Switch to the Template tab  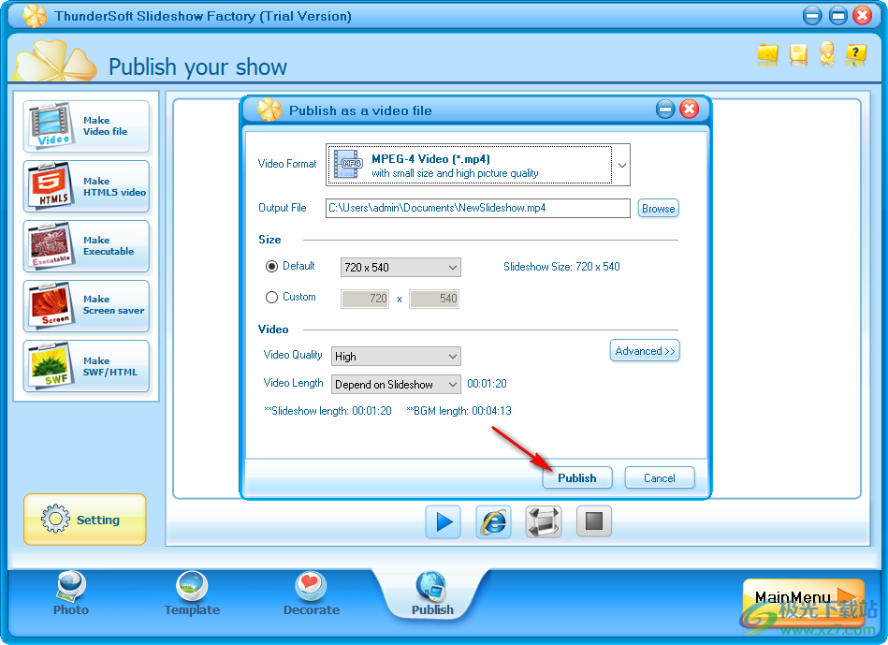tap(192, 594)
